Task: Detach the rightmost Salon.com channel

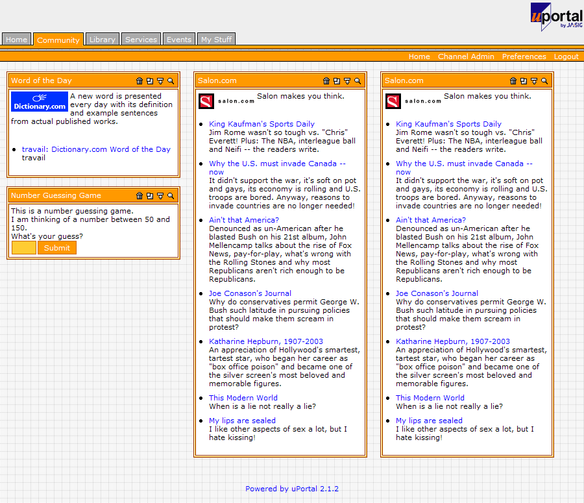Action: (524, 81)
